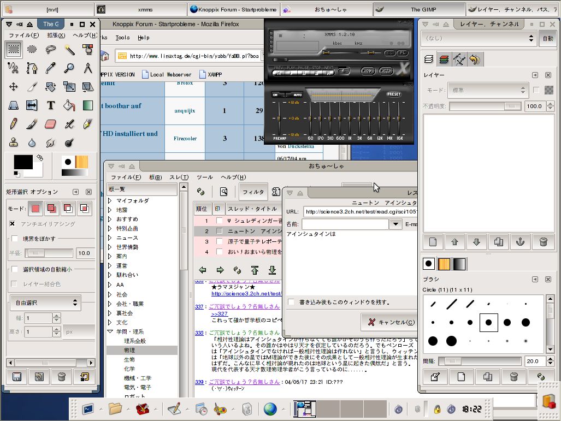Check the box in thread row 1
Image resolution: width=561 pixels, height=421 pixels.
(220, 221)
